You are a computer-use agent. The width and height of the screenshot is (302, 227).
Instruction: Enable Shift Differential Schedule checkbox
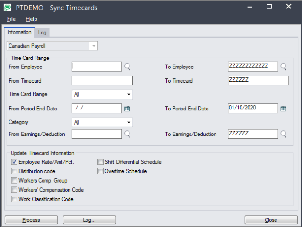point(100,162)
